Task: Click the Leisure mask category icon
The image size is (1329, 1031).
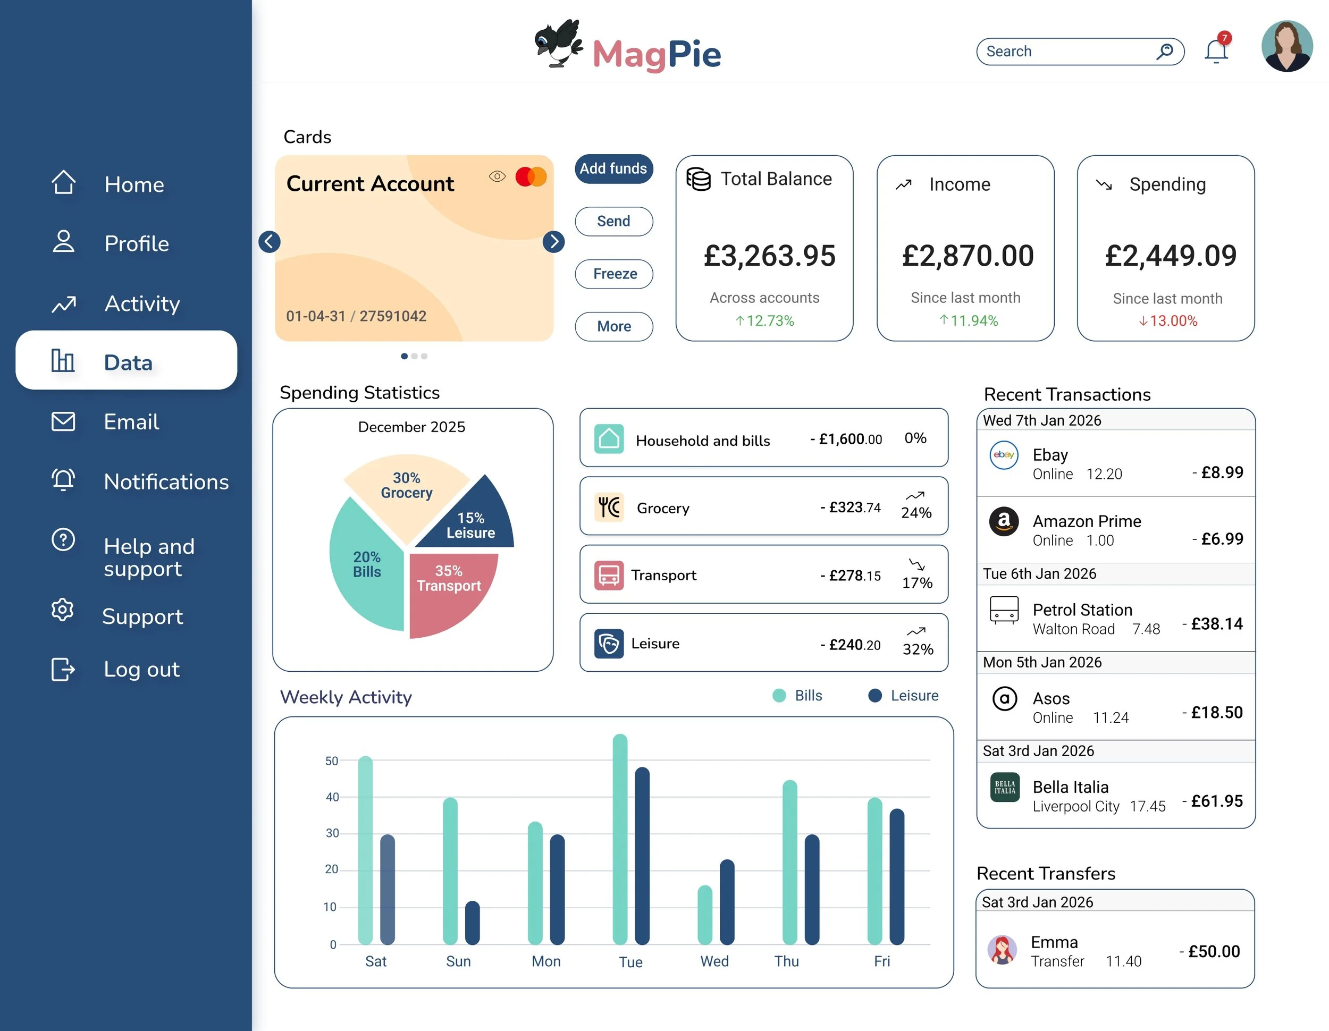Action: [609, 644]
